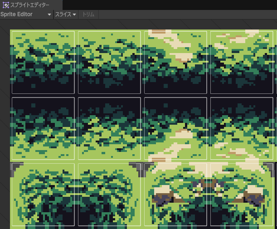Viewport: 277px width, 229px height.
Task: Select the fourth slice in the second row
Action: (242, 128)
